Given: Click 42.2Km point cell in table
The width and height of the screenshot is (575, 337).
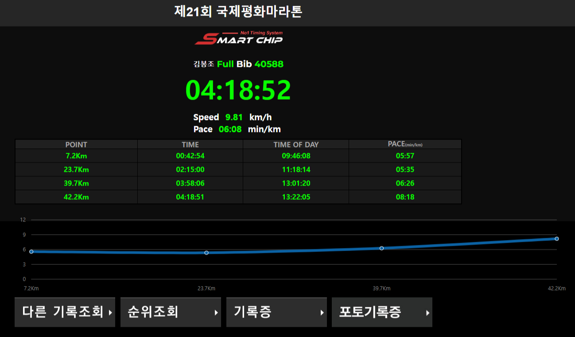Looking at the screenshot, I should click(x=76, y=197).
